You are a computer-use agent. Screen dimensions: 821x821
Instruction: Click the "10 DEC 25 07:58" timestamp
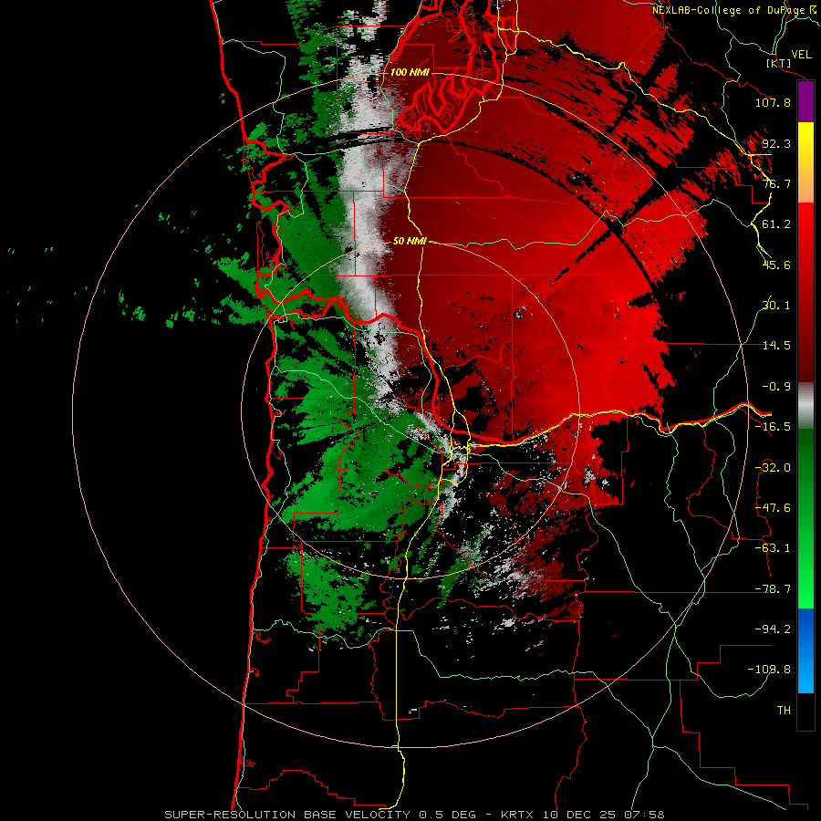pos(603,815)
